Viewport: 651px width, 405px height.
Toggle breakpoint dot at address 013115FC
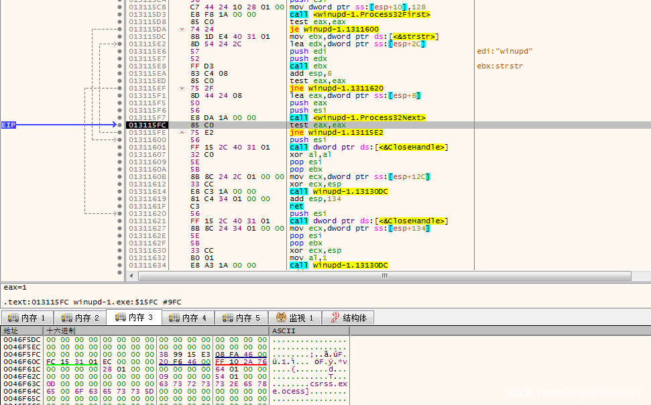120,125
